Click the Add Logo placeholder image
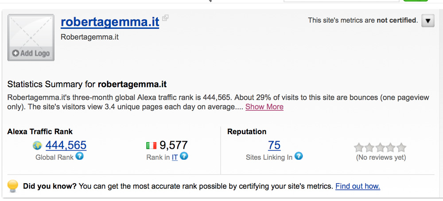 point(31,38)
